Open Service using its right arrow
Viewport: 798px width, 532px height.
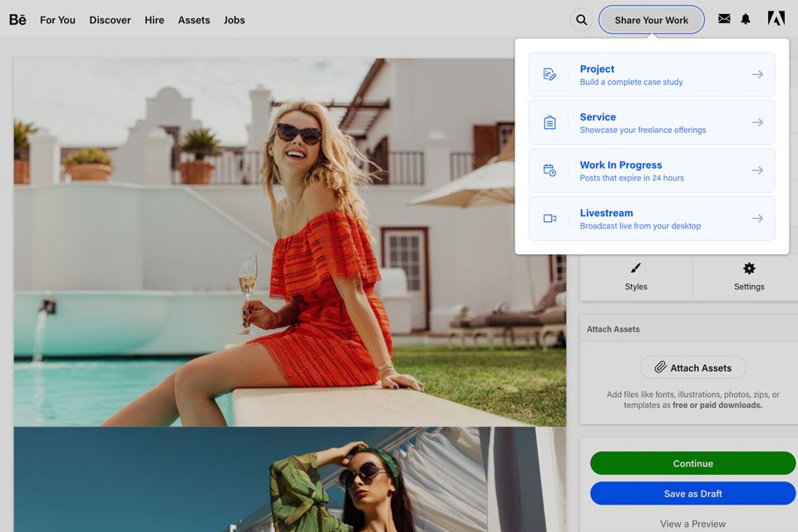(757, 121)
